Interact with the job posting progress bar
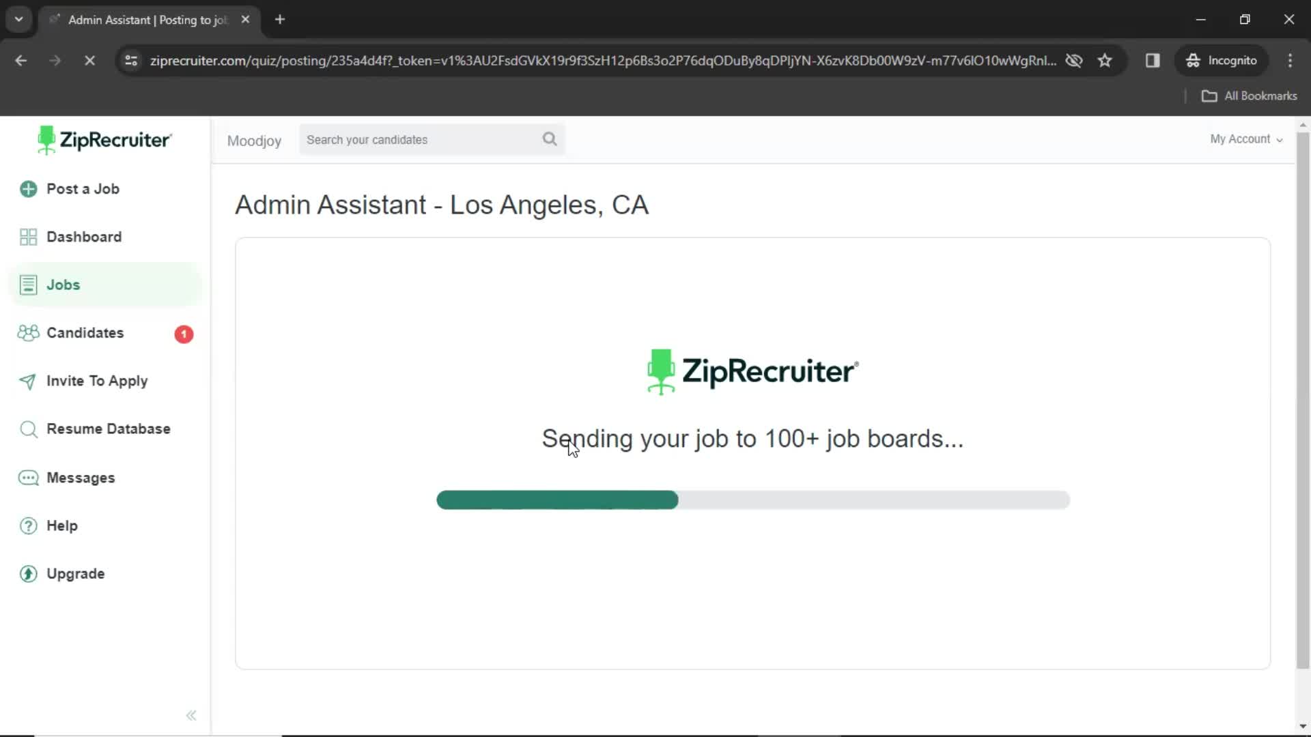The image size is (1311, 737). coord(752,500)
